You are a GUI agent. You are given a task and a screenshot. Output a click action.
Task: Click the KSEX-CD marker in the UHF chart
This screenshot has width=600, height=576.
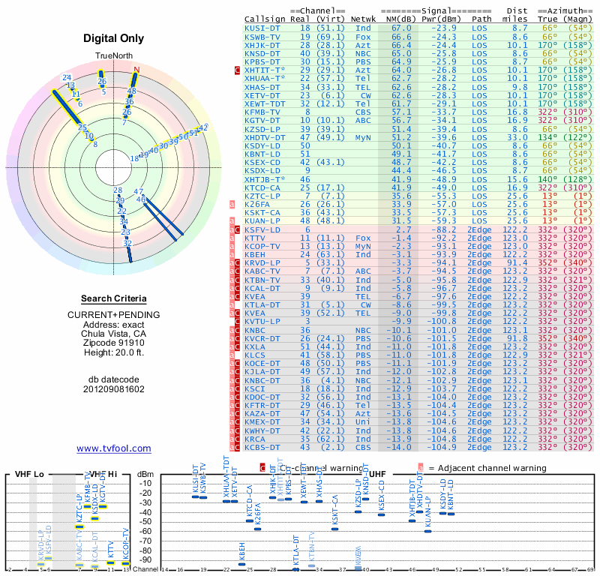pyautogui.click(x=381, y=514)
